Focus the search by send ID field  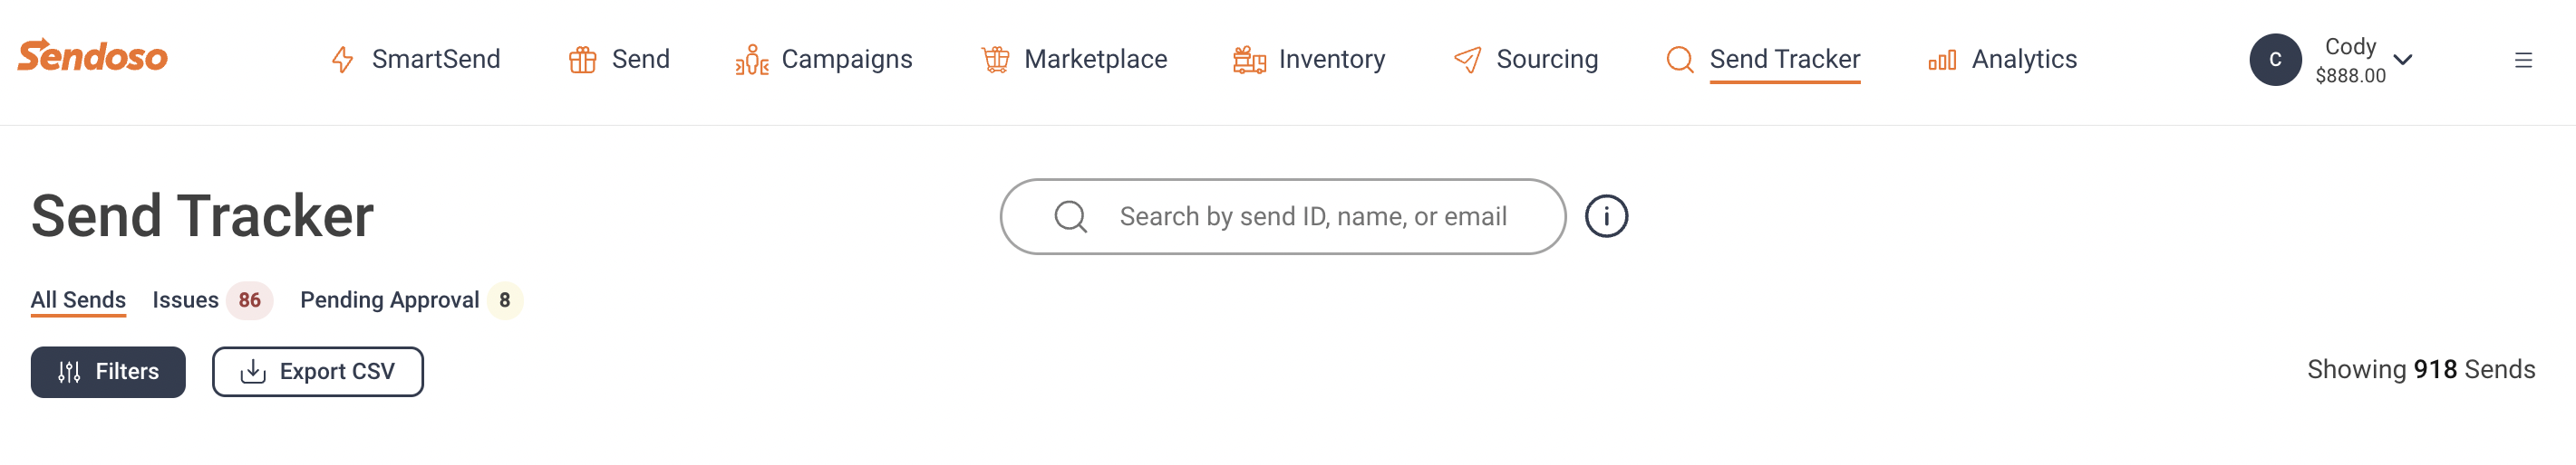pyautogui.click(x=1282, y=216)
